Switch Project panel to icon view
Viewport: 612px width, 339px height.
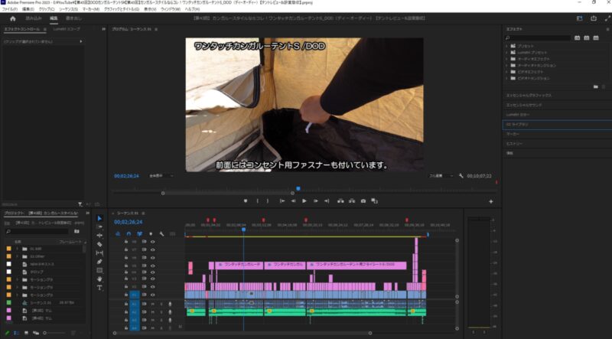(26, 333)
